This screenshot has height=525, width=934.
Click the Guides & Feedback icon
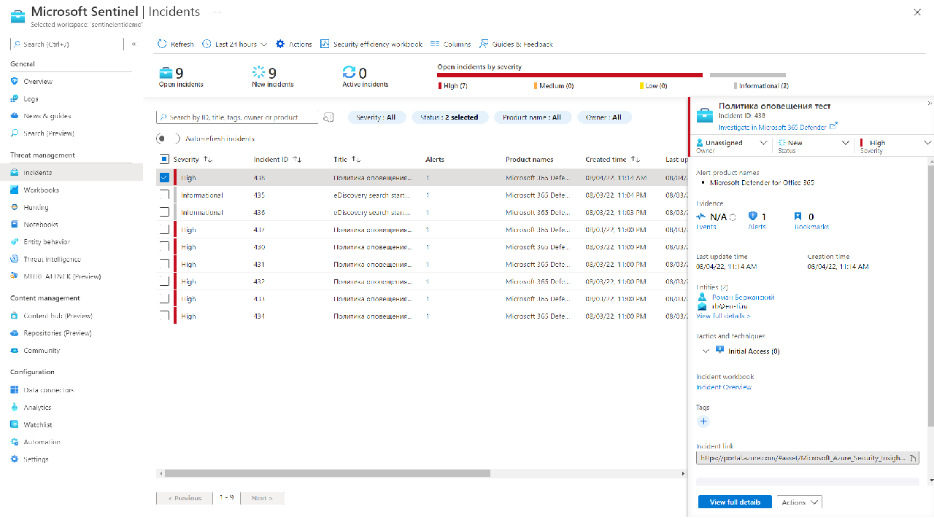tap(484, 44)
